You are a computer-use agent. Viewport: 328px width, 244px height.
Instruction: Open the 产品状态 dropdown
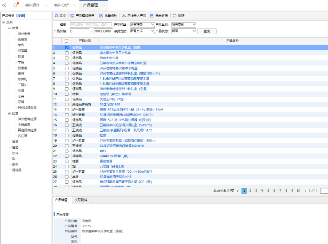184,31
